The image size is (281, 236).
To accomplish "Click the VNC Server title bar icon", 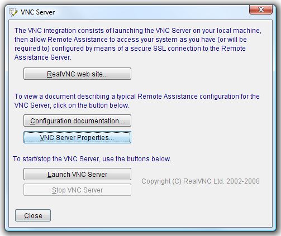I will [13, 12].
